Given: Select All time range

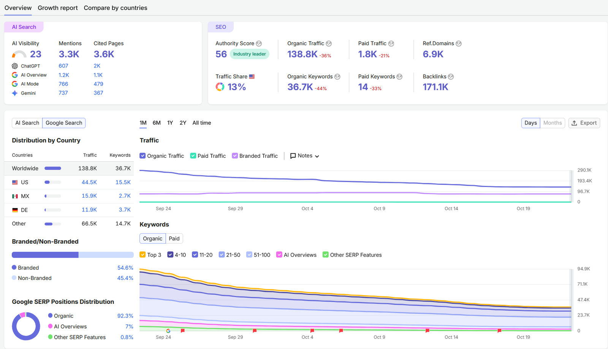Looking at the screenshot, I should 202,123.
